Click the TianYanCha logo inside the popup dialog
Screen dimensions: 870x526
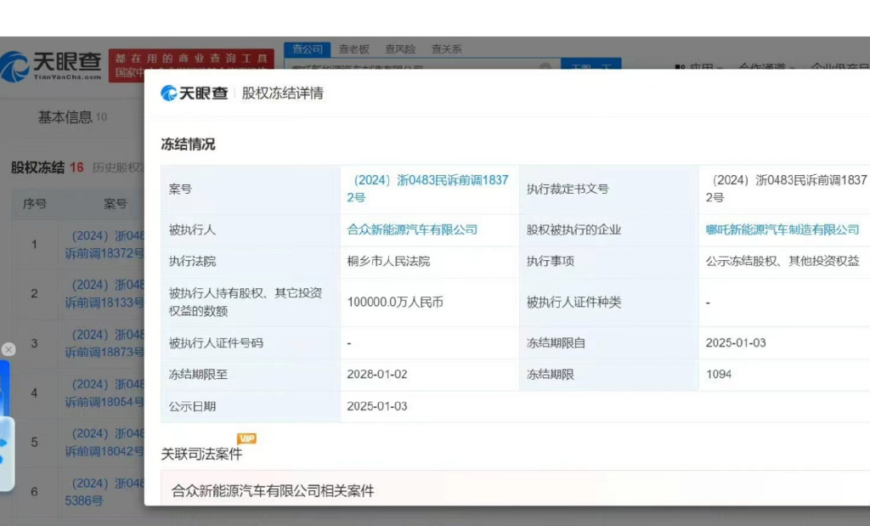(197, 94)
